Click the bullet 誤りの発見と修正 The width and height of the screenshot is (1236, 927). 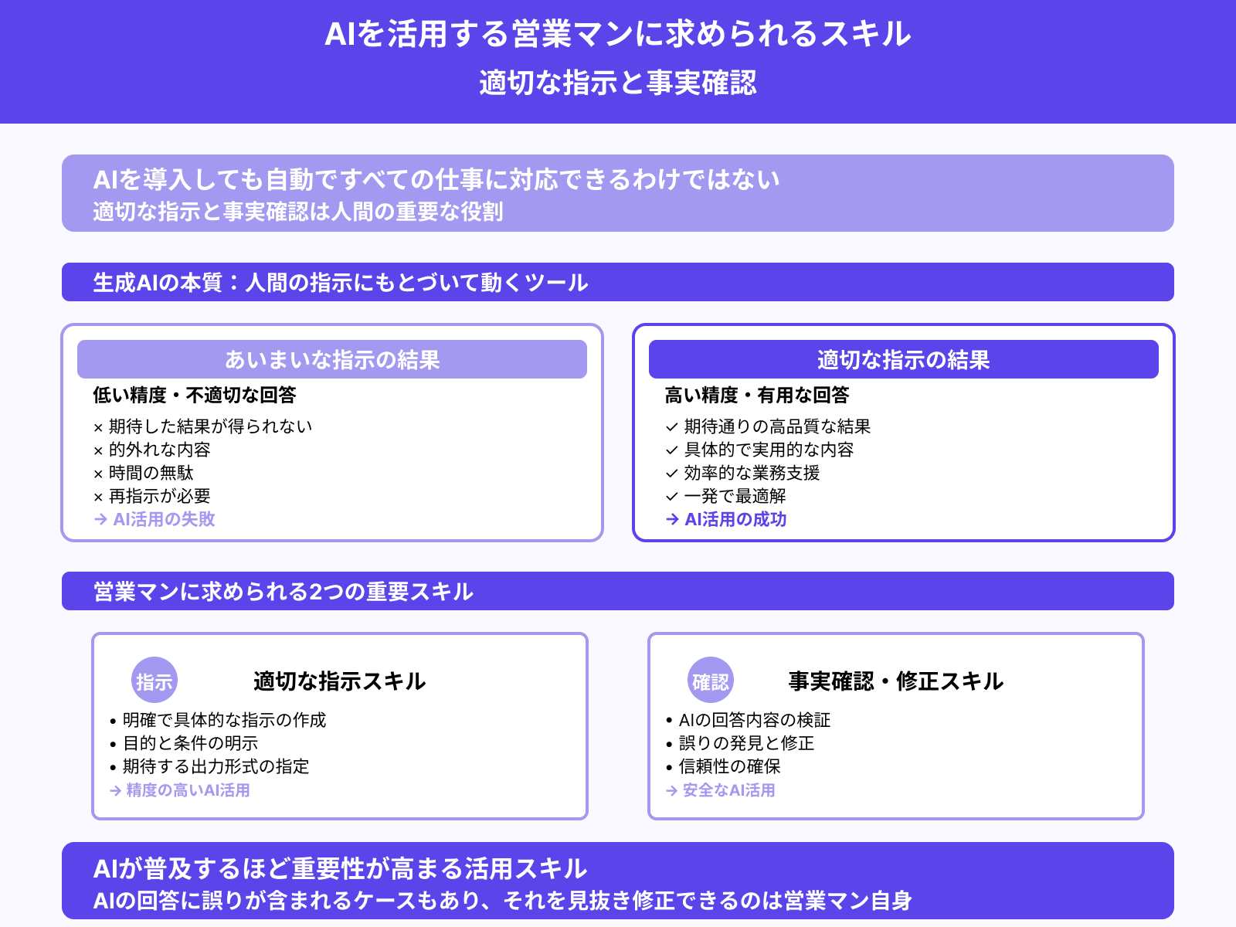(739, 743)
